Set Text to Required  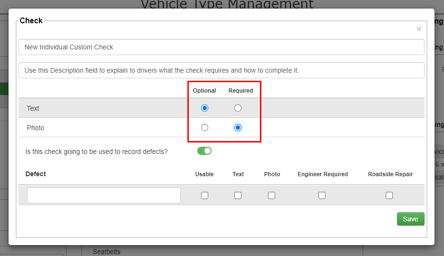(x=238, y=108)
